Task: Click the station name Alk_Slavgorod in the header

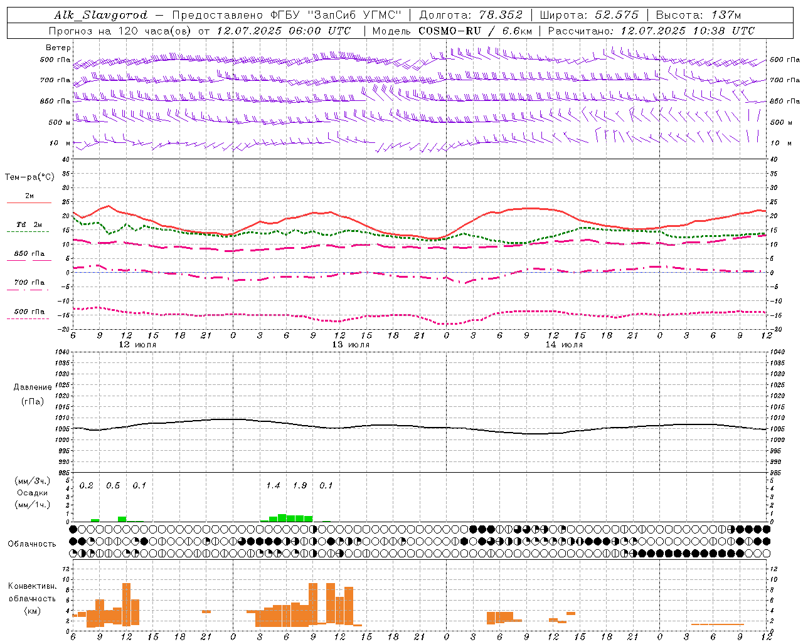Action: 101,15
